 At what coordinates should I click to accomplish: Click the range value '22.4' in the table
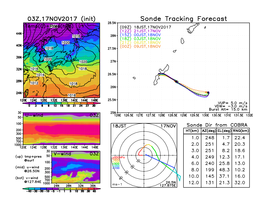[240, 138]
